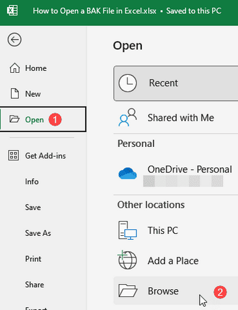Click the Personal section heading
This screenshot has height=310, width=238.
pos(136,144)
